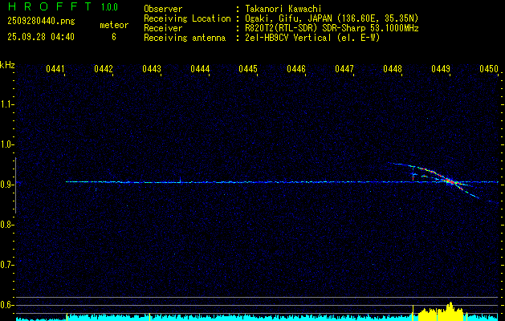Click the 'Receiving antenna' field label
505x321 pixels.
click(185, 38)
